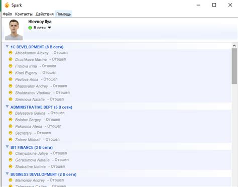
Task: Click away status icon beside Balyasova Galina
Action: [11, 113]
